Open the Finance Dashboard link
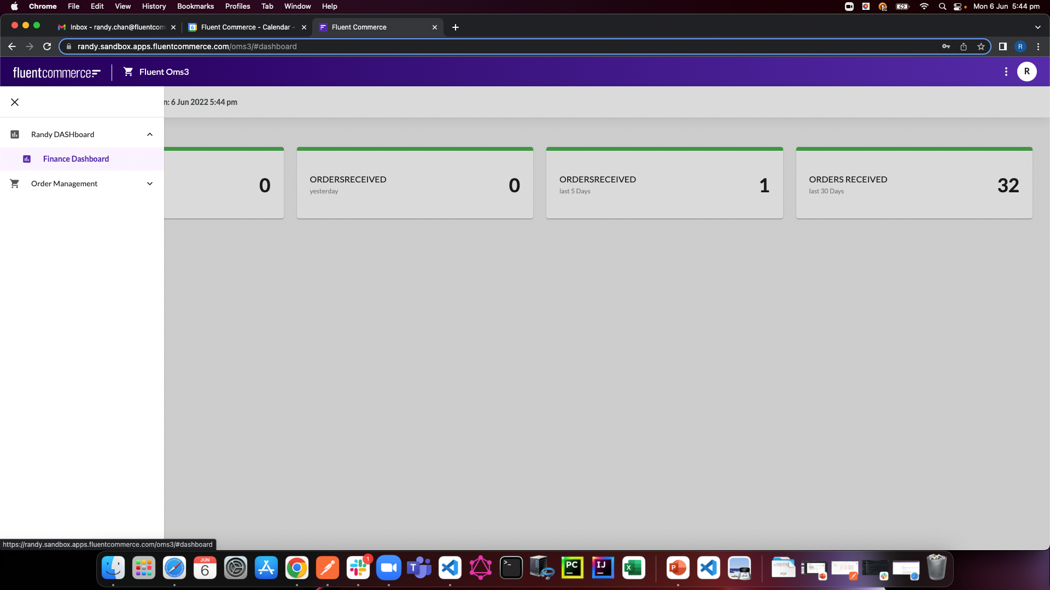Image resolution: width=1050 pixels, height=590 pixels. (76, 159)
